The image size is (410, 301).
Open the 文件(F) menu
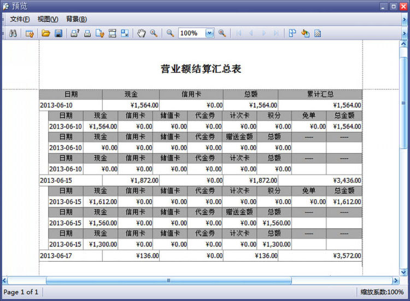pos(20,19)
